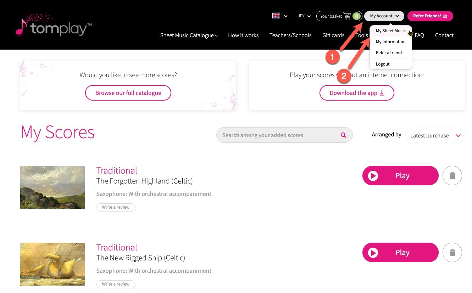472x293 pixels.
Task: Click the Browse our full catalogue button
Action: [x=128, y=93]
